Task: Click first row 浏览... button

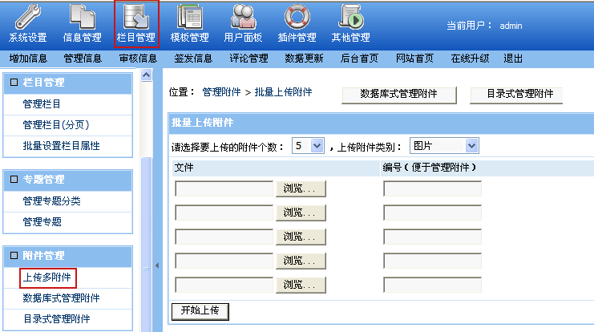Action: pos(301,188)
